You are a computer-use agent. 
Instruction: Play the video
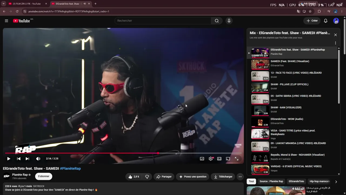click(x=9, y=159)
